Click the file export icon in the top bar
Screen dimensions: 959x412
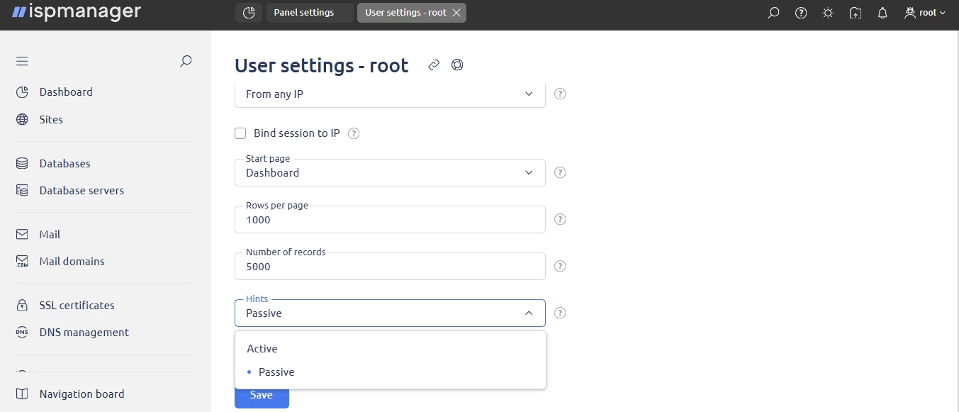[855, 12]
